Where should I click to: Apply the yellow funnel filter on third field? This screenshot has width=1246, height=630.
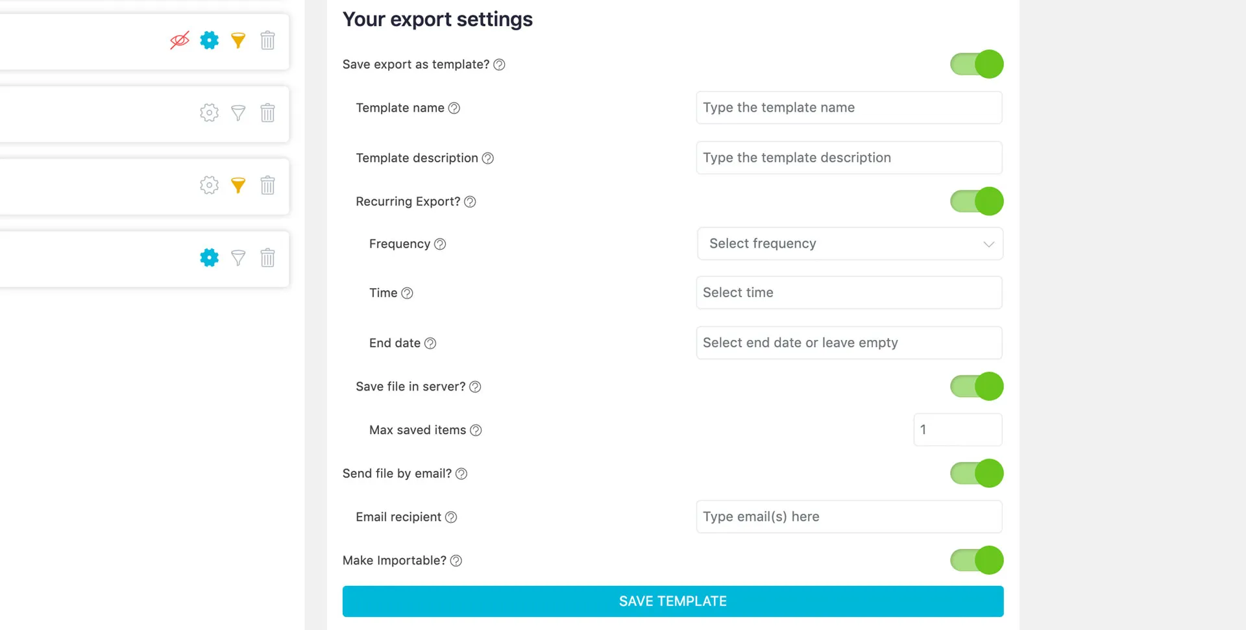(238, 185)
